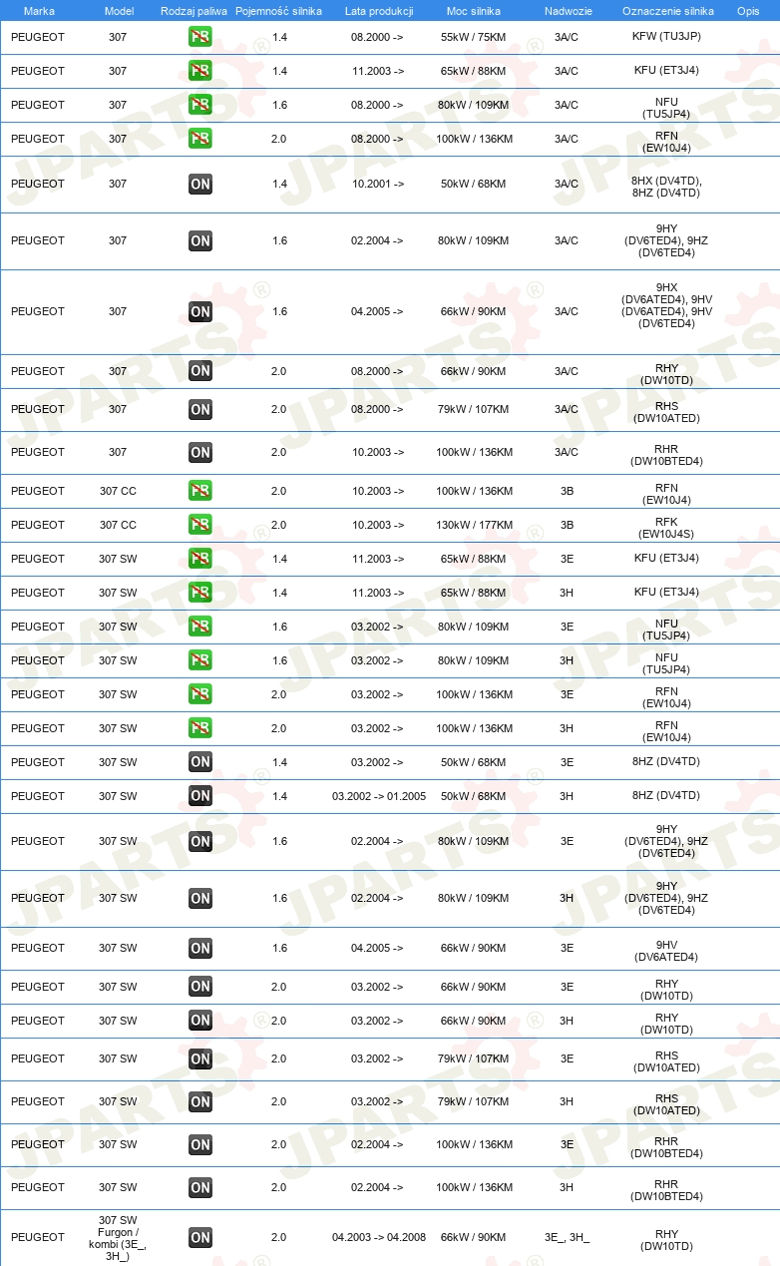Select 2.0 capacity cell in RFK (EW10J4S) row
This screenshot has width=780, height=1266.
tap(278, 525)
